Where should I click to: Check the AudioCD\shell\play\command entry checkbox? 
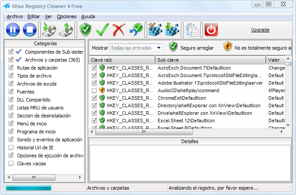(x=94, y=90)
